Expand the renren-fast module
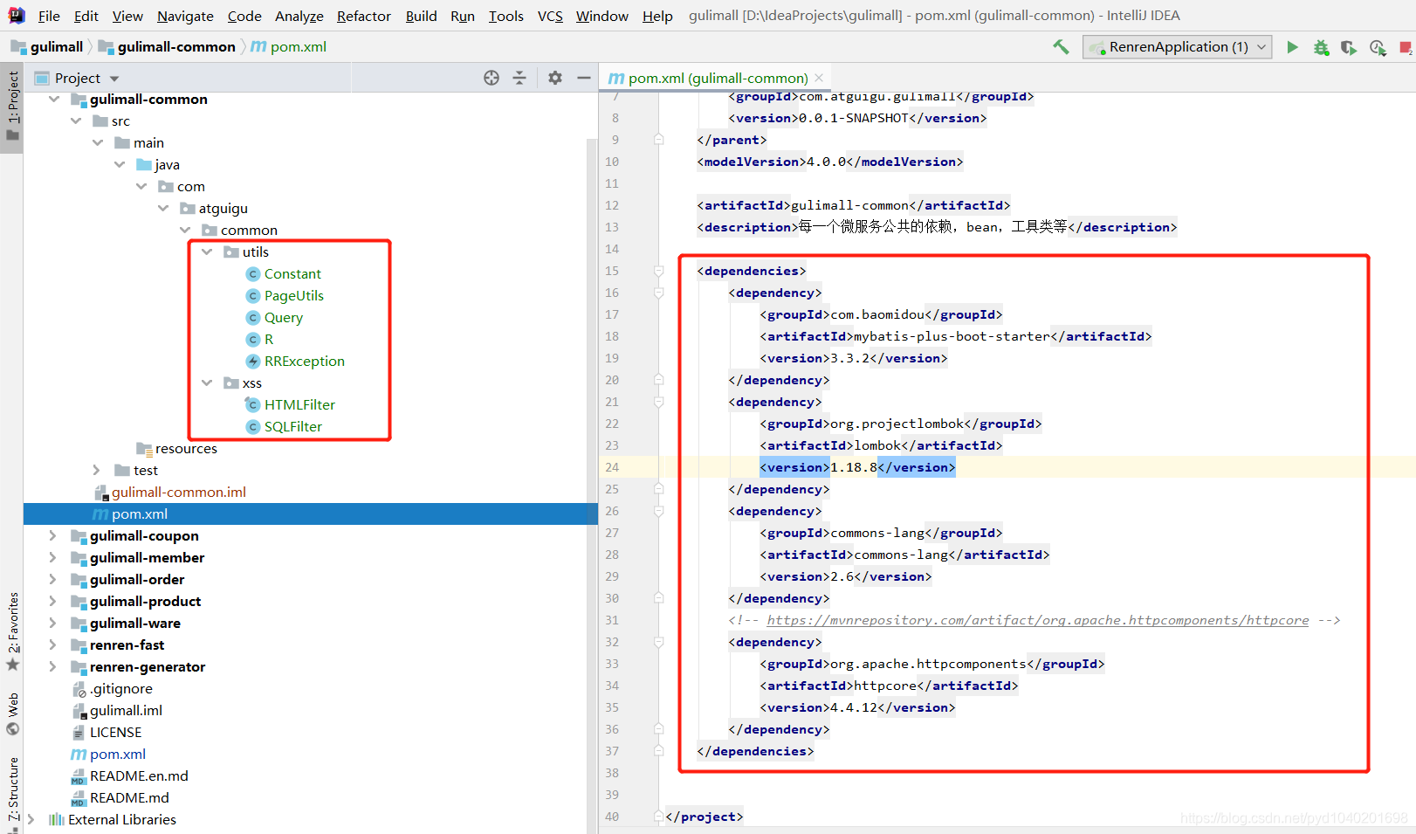Screen dimensions: 1416x834 click(52, 645)
